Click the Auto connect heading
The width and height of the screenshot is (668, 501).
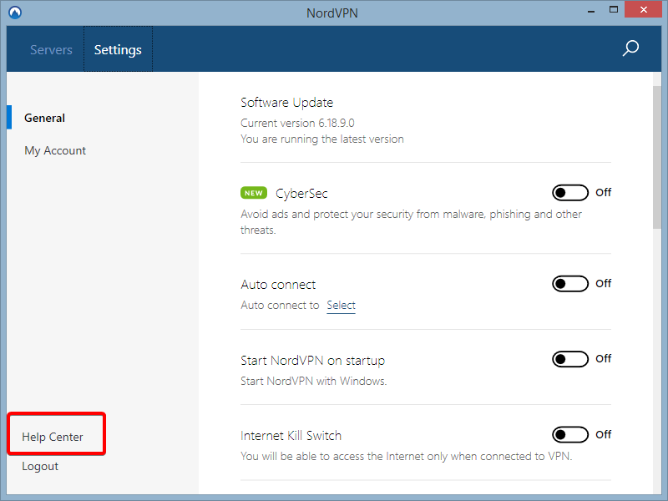278,284
